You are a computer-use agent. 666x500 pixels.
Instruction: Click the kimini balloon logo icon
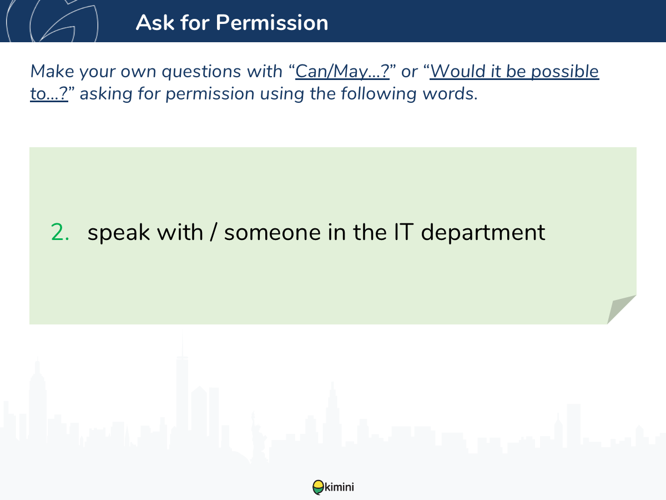(x=318, y=487)
